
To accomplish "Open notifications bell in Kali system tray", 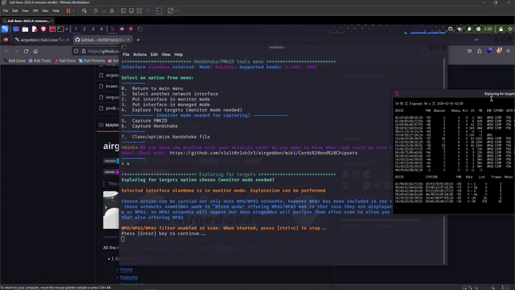I will [x=469, y=29].
